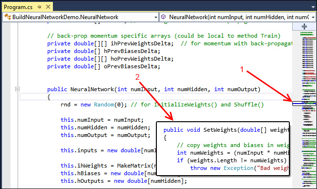Viewport: 317px width, 189px height.
Task: Collapse the NeuralNetwork constructor outlining region
Action: click(18, 89)
